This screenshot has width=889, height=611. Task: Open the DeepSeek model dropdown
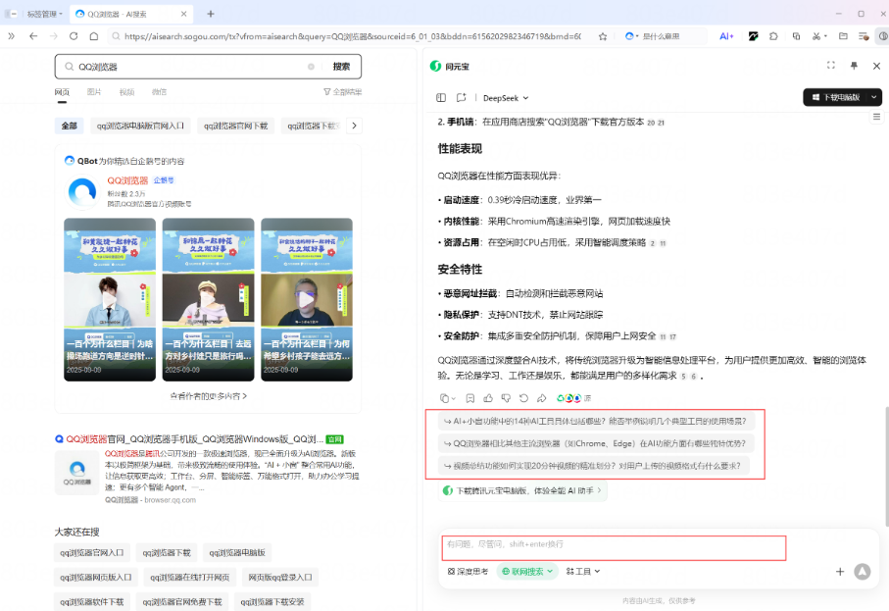click(x=506, y=98)
